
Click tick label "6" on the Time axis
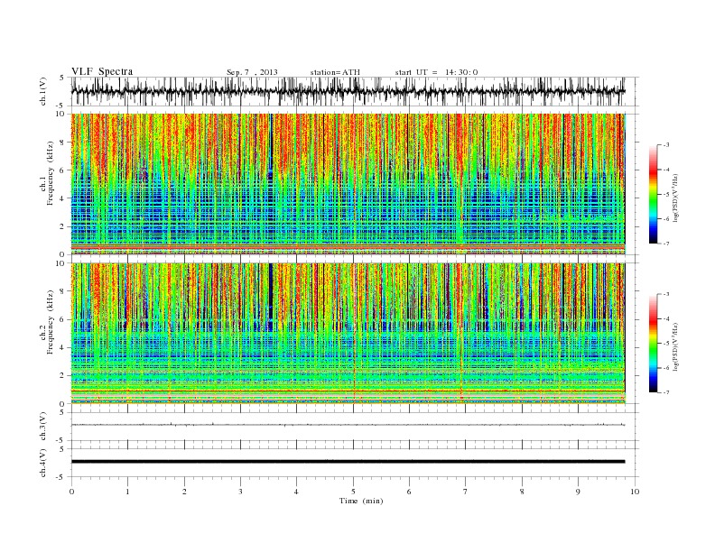coord(409,492)
